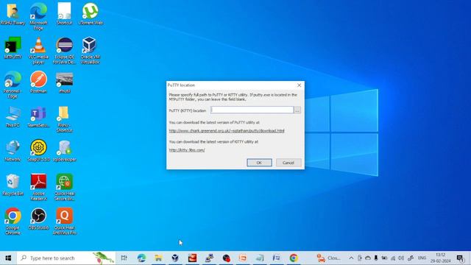The image size is (471, 265).
Task: Select the MTPuTTY desktop icon
Action: tap(13, 48)
